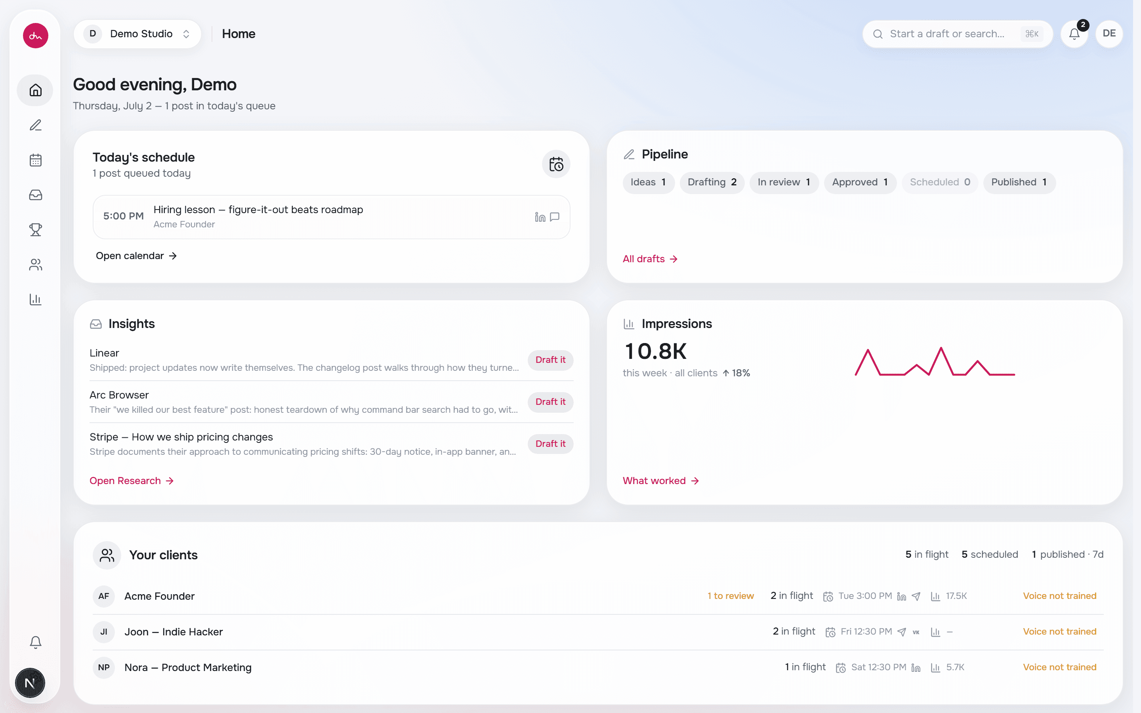Filter pipeline by In review 1
The height and width of the screenshot is (713, 1141).
pos(784,183)
